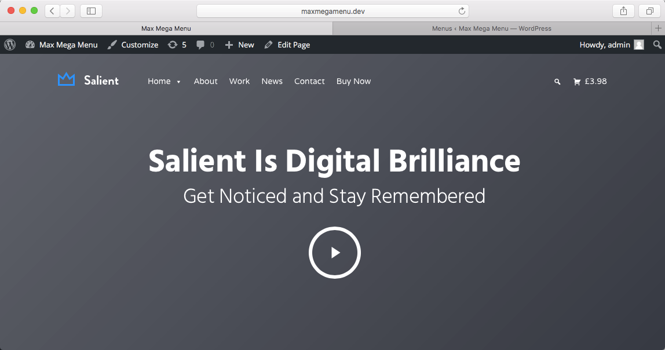The width and height of the screenshot is (665, 350).
Task: Click the Customize paintbrush icon
Action: pos(112,45)
